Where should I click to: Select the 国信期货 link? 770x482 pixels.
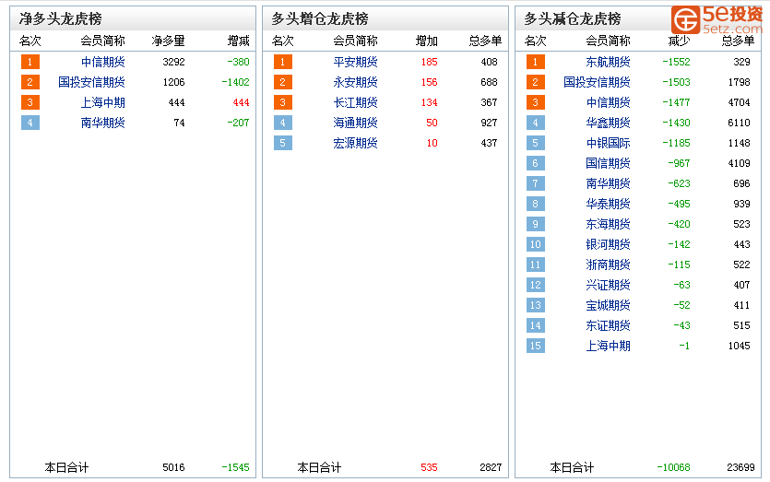(608, 163)
